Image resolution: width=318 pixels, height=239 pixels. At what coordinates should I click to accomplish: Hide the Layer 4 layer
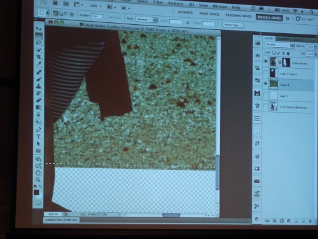(x=266, y=83)
